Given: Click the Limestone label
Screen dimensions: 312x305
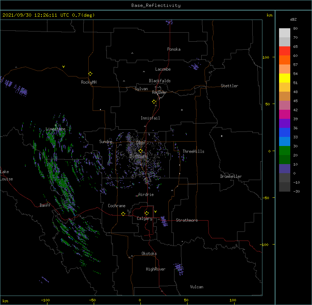Looking at the screenshot, I should (55, 129).
